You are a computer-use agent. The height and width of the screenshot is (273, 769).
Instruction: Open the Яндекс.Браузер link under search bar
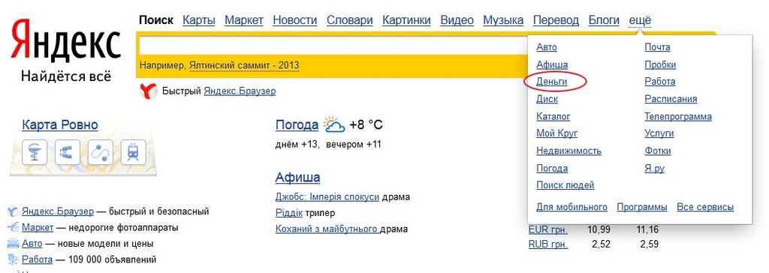(240, 91)
